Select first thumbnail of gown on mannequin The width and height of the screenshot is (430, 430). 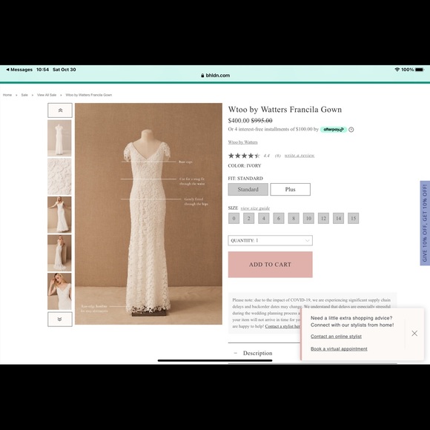pyautogui.click(x=59, y=138)
